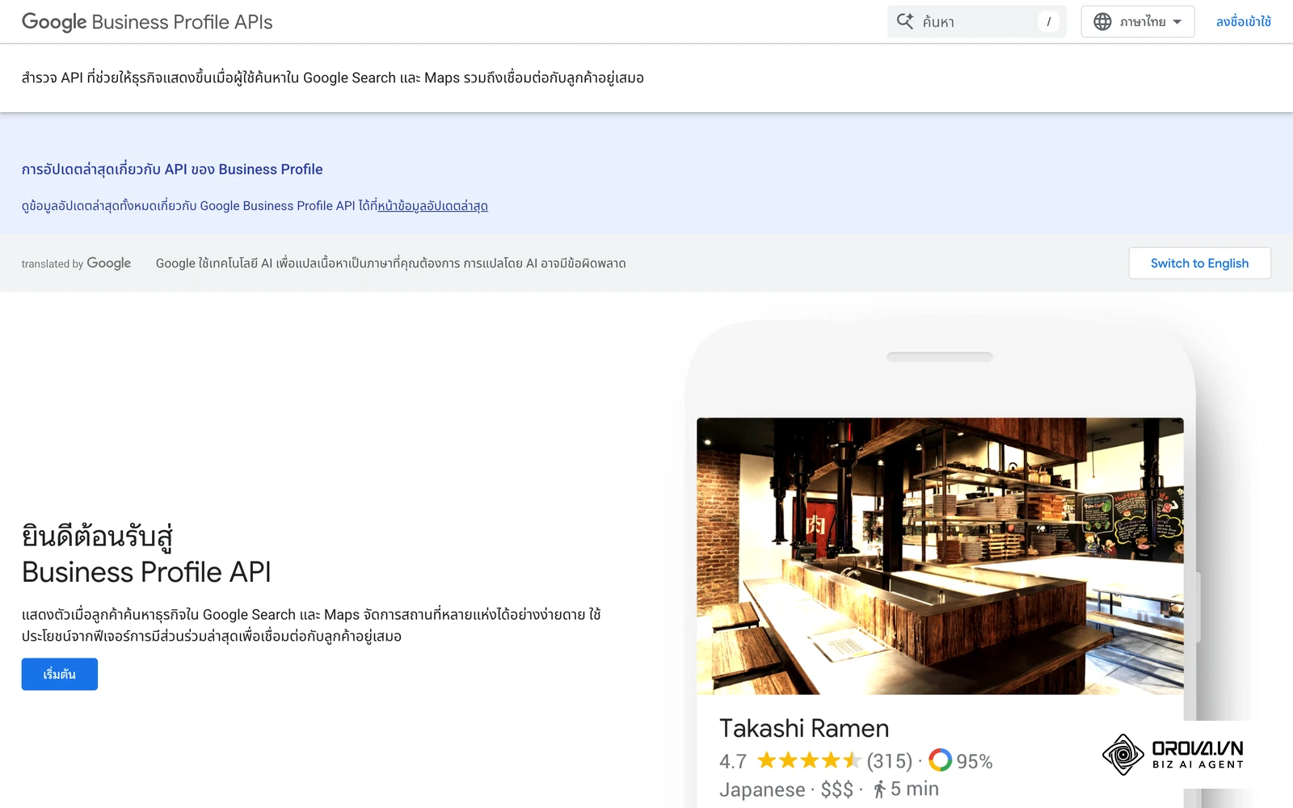Click the AI translation disclaimer text
Screen dimensions: 1293x808
pos(391,263)
